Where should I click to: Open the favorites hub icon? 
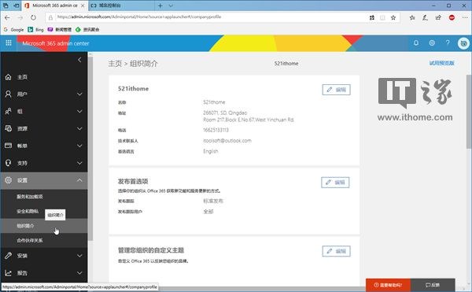[412, 18]
